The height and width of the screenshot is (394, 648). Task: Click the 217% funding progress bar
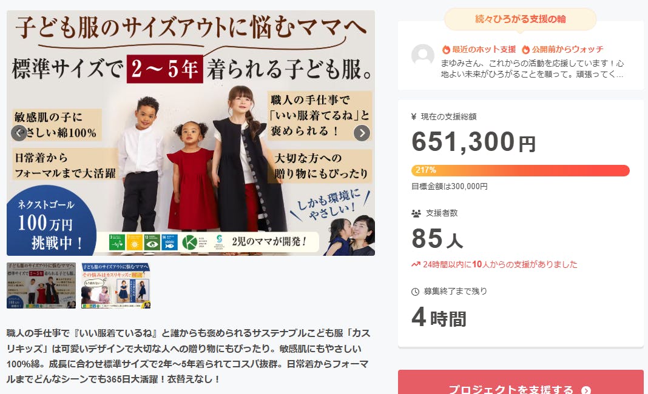[521, 170]
